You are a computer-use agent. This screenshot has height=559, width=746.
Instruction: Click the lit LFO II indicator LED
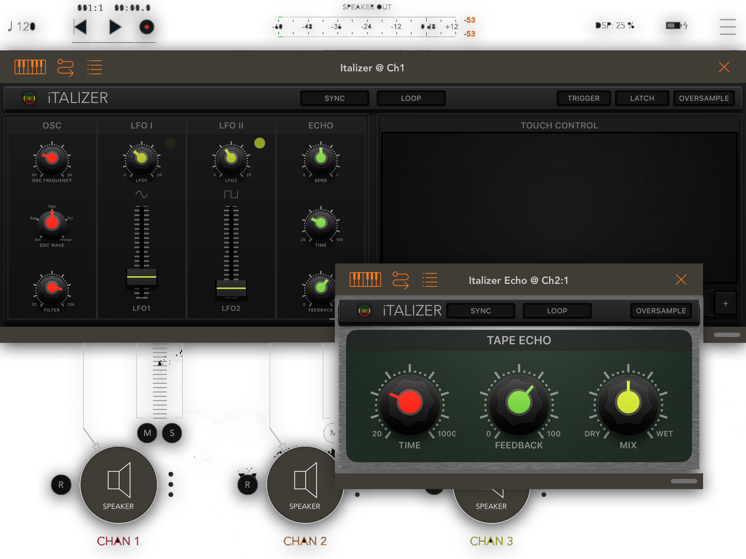pos(260,143)
